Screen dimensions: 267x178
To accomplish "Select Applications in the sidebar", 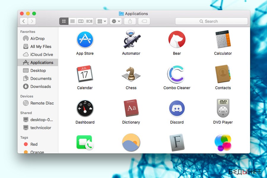I will (x=38, y=63).
